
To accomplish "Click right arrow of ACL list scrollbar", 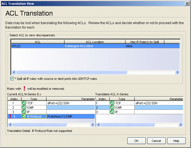I will click(177, 72).
